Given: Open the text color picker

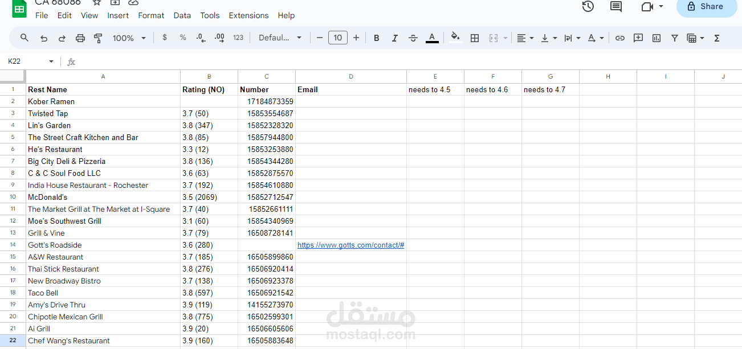Looking at the screenshot, I should [x=433, y=38].
